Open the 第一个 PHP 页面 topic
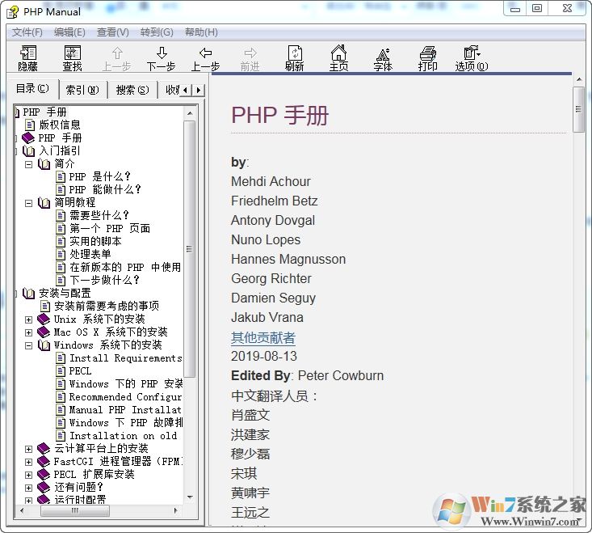 pyautogui.click(x=110, y=228)
